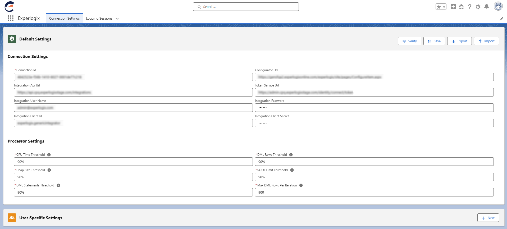
Task: Click the Integration Api Url field
Action: pyautogui.click(x=133, y=92)
